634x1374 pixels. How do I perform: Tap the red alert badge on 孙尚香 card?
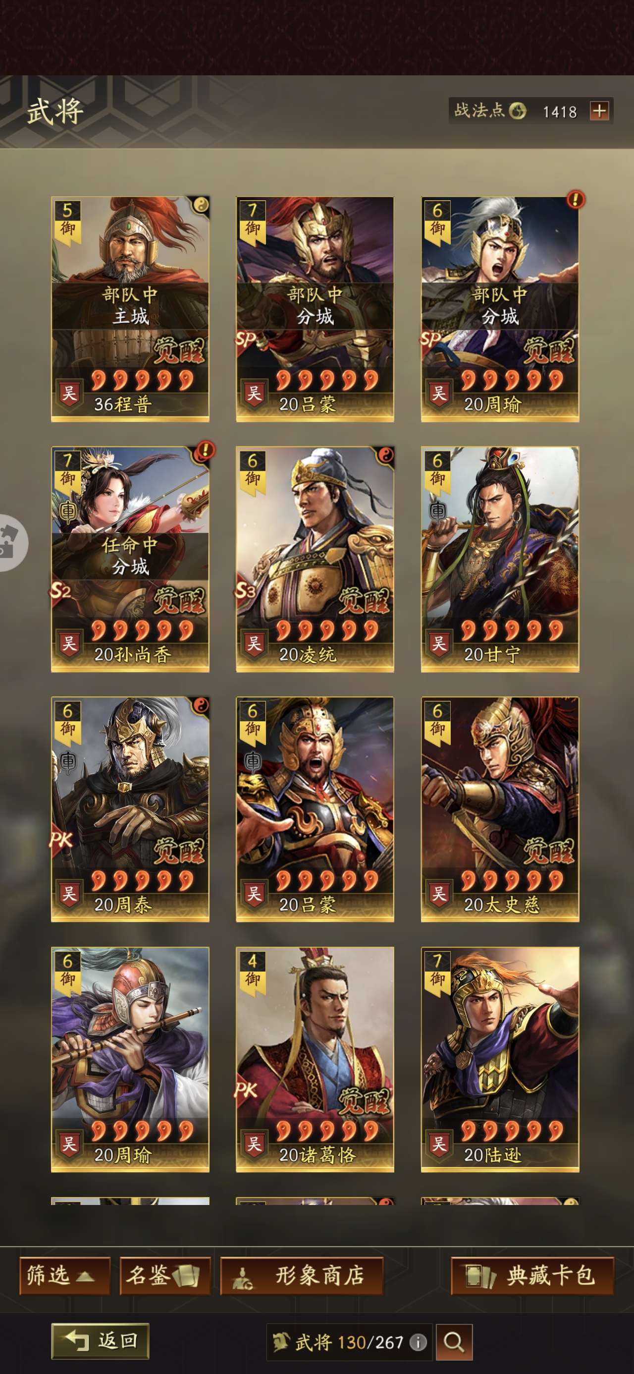coord(204,451)
